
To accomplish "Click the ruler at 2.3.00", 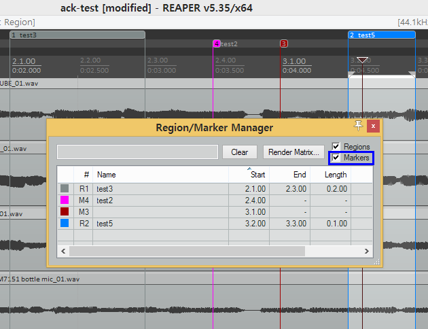I will pyautogui.click(x=158, y=60).
